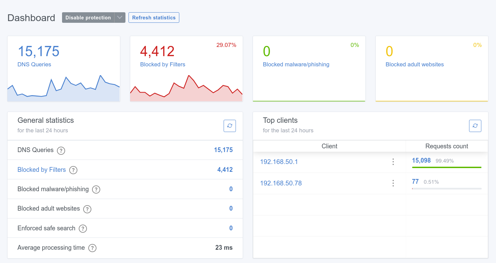496x263 pixels.
Task: Show help for Enforced safe search row
Action: coord(83,229)
